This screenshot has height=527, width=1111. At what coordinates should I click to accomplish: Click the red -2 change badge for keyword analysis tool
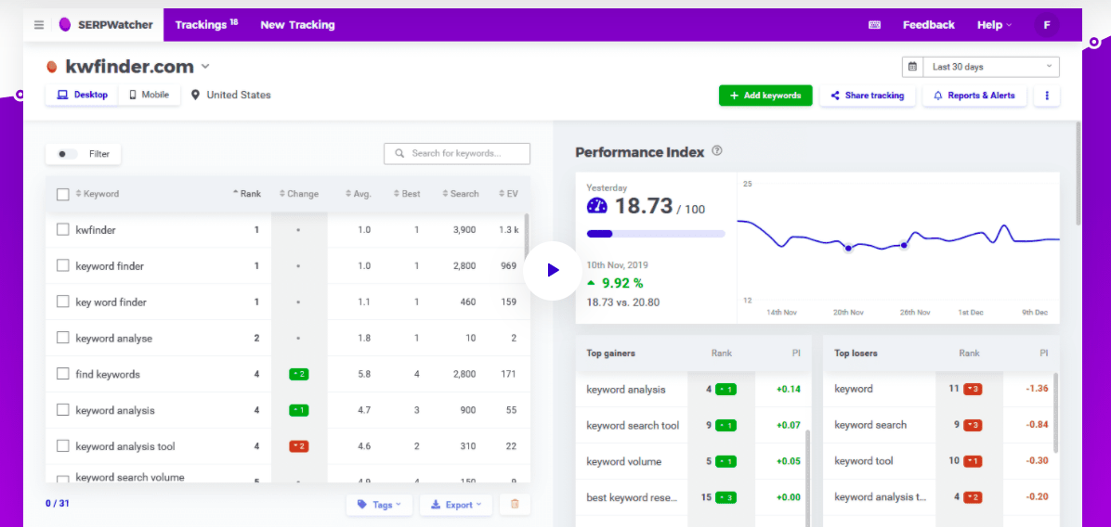pos(298,446)
